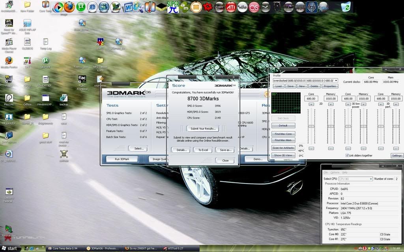Select the mIRC desktop shortcut
Image resolution: width=404 pixels, height=252 pixels.
(x=100, y=44)
